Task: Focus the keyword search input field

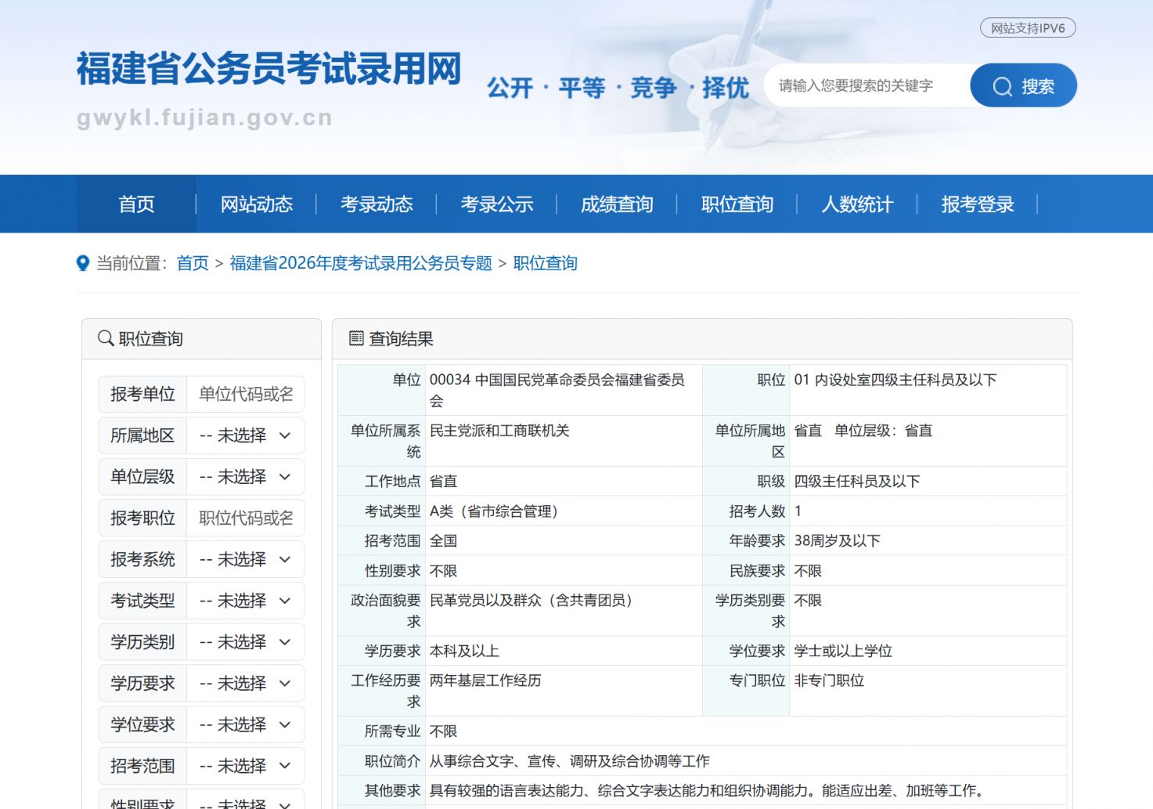Action: click(867, 85)
